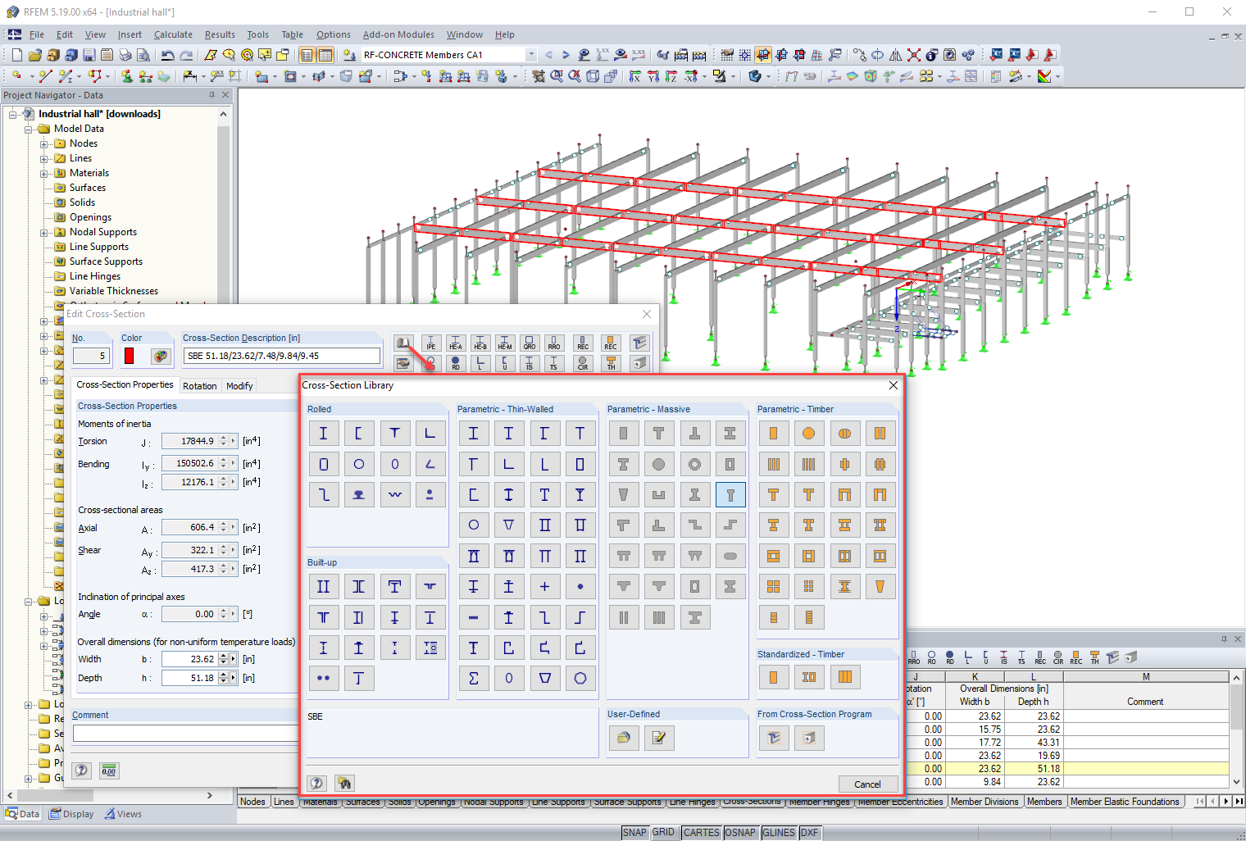This screenshot has height=841, width=1246.
Task: Toggle GRID in status bar
Action: click(663, 833)
